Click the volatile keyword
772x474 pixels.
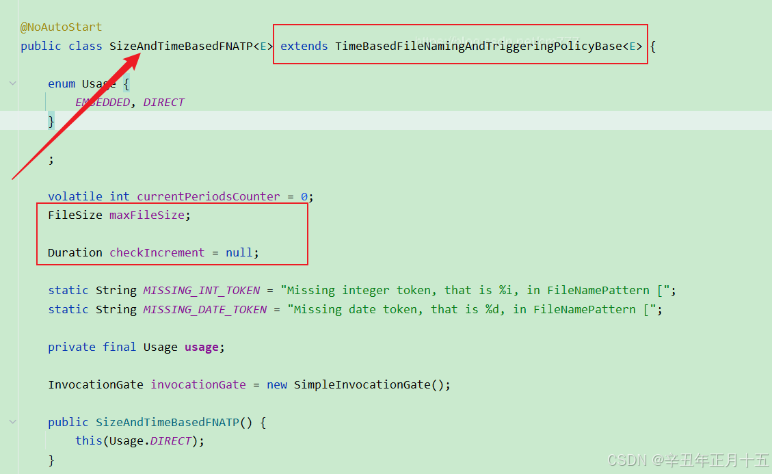click(75, 196)
